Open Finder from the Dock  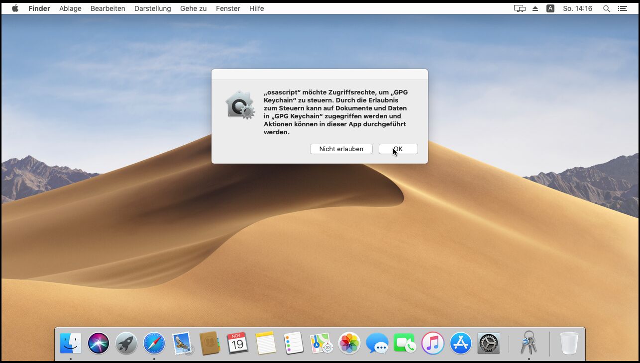coord(71,343)
